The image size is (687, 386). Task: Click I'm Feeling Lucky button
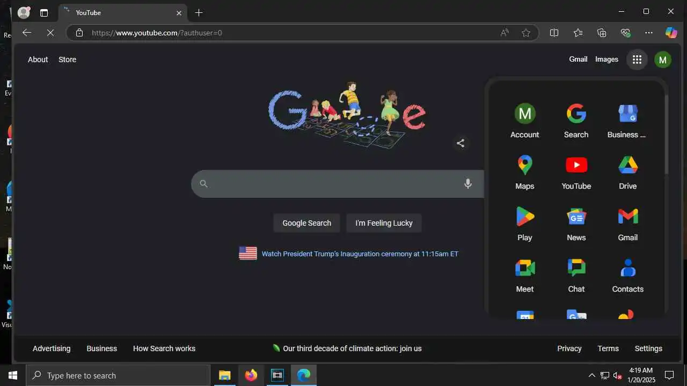pos(384,223)
